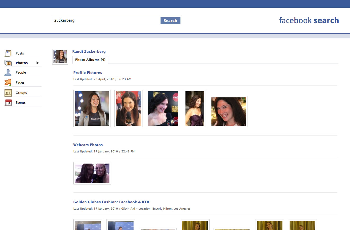Image resolution: width=350 pixels, height=230 pixels.
Task: Open profile photo with red background and microphone
Action: tap(129, 109)
